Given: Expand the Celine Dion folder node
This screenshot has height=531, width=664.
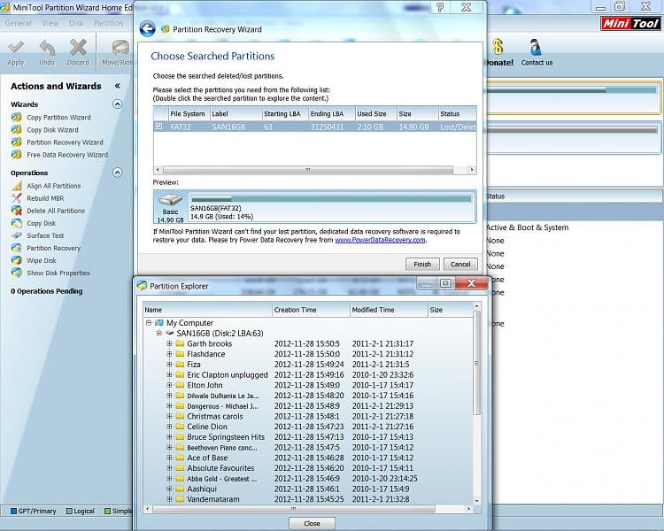Looking at the screenshot, I should point(169,427).
